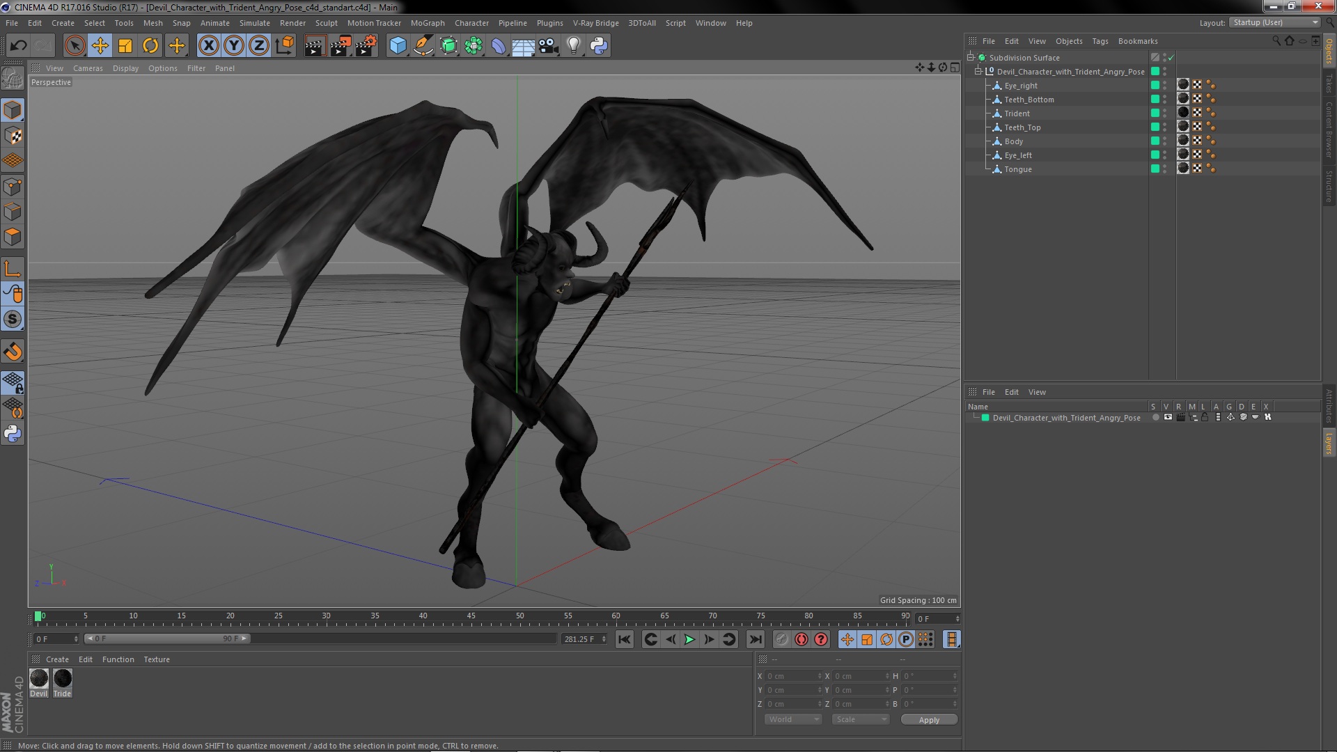Click the Undo arrow icon
The height and width of the screenshot is (752, 1337).
pyautogui.click(x=18, y=46)
